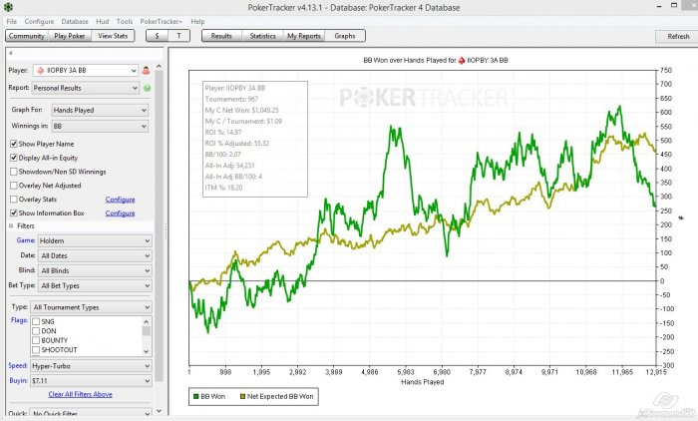The width and height of the screenshot is (698, 421).
Task: Open the Database menu
Action: pyautogui.click(x=75, y=21)
